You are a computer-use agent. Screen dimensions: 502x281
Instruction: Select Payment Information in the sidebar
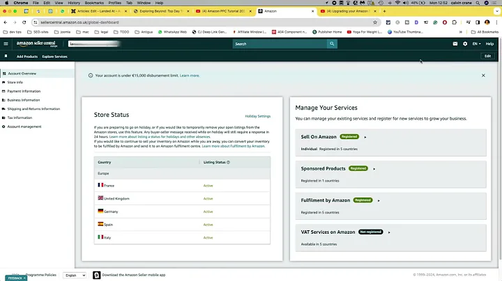(x=24, y=91)
